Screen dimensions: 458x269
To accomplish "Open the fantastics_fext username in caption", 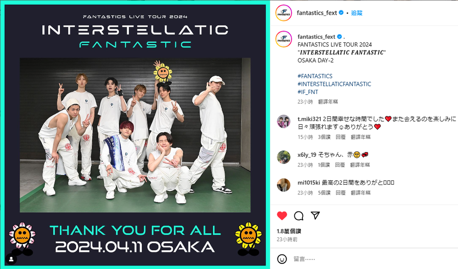I will tap(316, 37).
